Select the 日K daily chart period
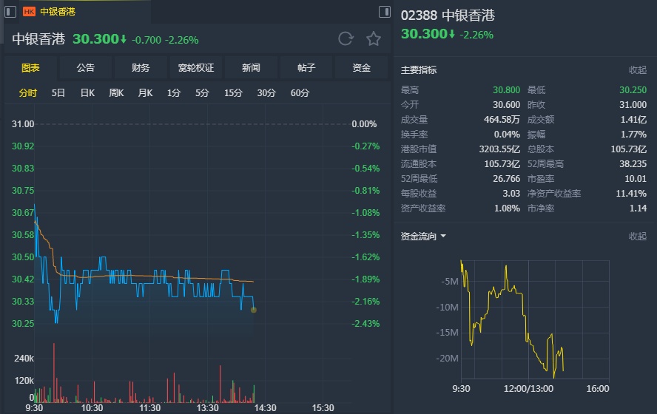657x414 pixels. pos(87,93)
